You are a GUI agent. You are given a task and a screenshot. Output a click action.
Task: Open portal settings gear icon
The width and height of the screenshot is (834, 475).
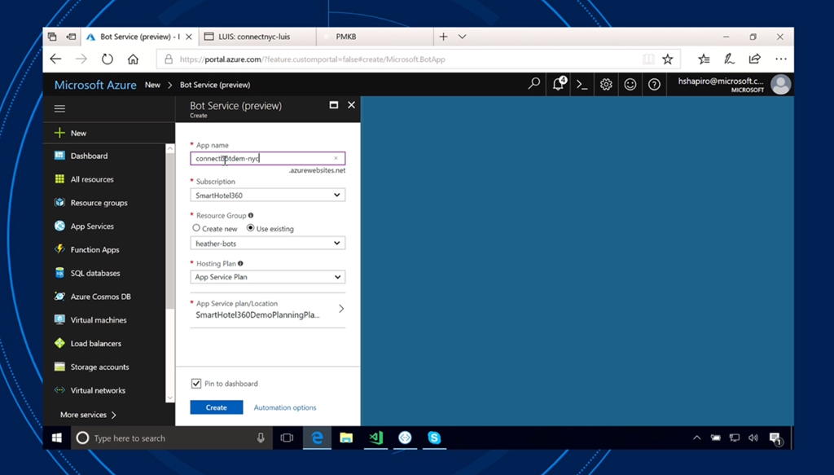tap(606, 84)
